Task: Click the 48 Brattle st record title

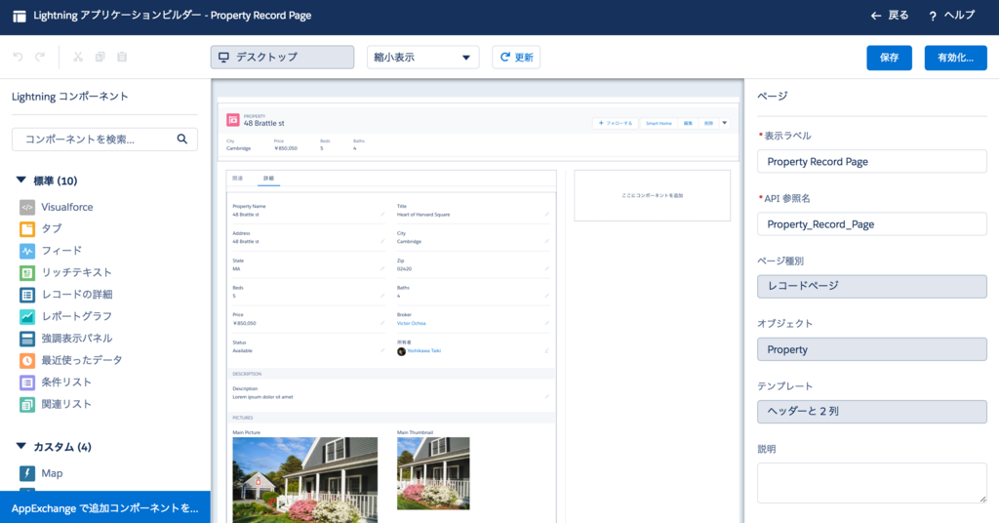Action: [263, 124]
